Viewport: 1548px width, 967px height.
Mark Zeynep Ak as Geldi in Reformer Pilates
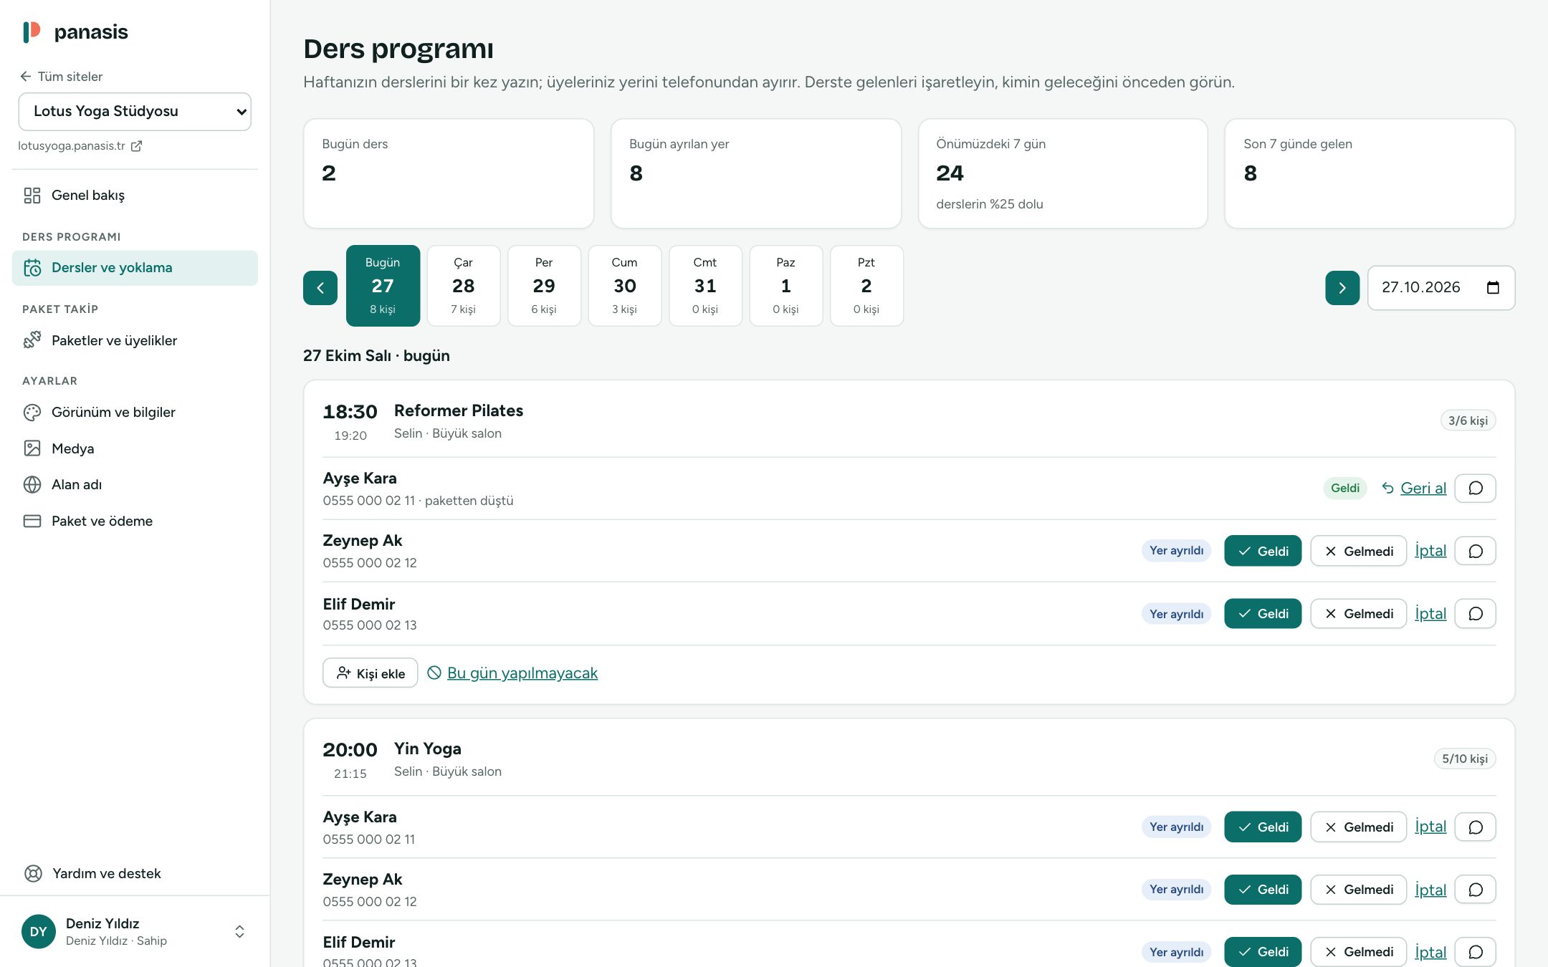[x=1263, y=552]
